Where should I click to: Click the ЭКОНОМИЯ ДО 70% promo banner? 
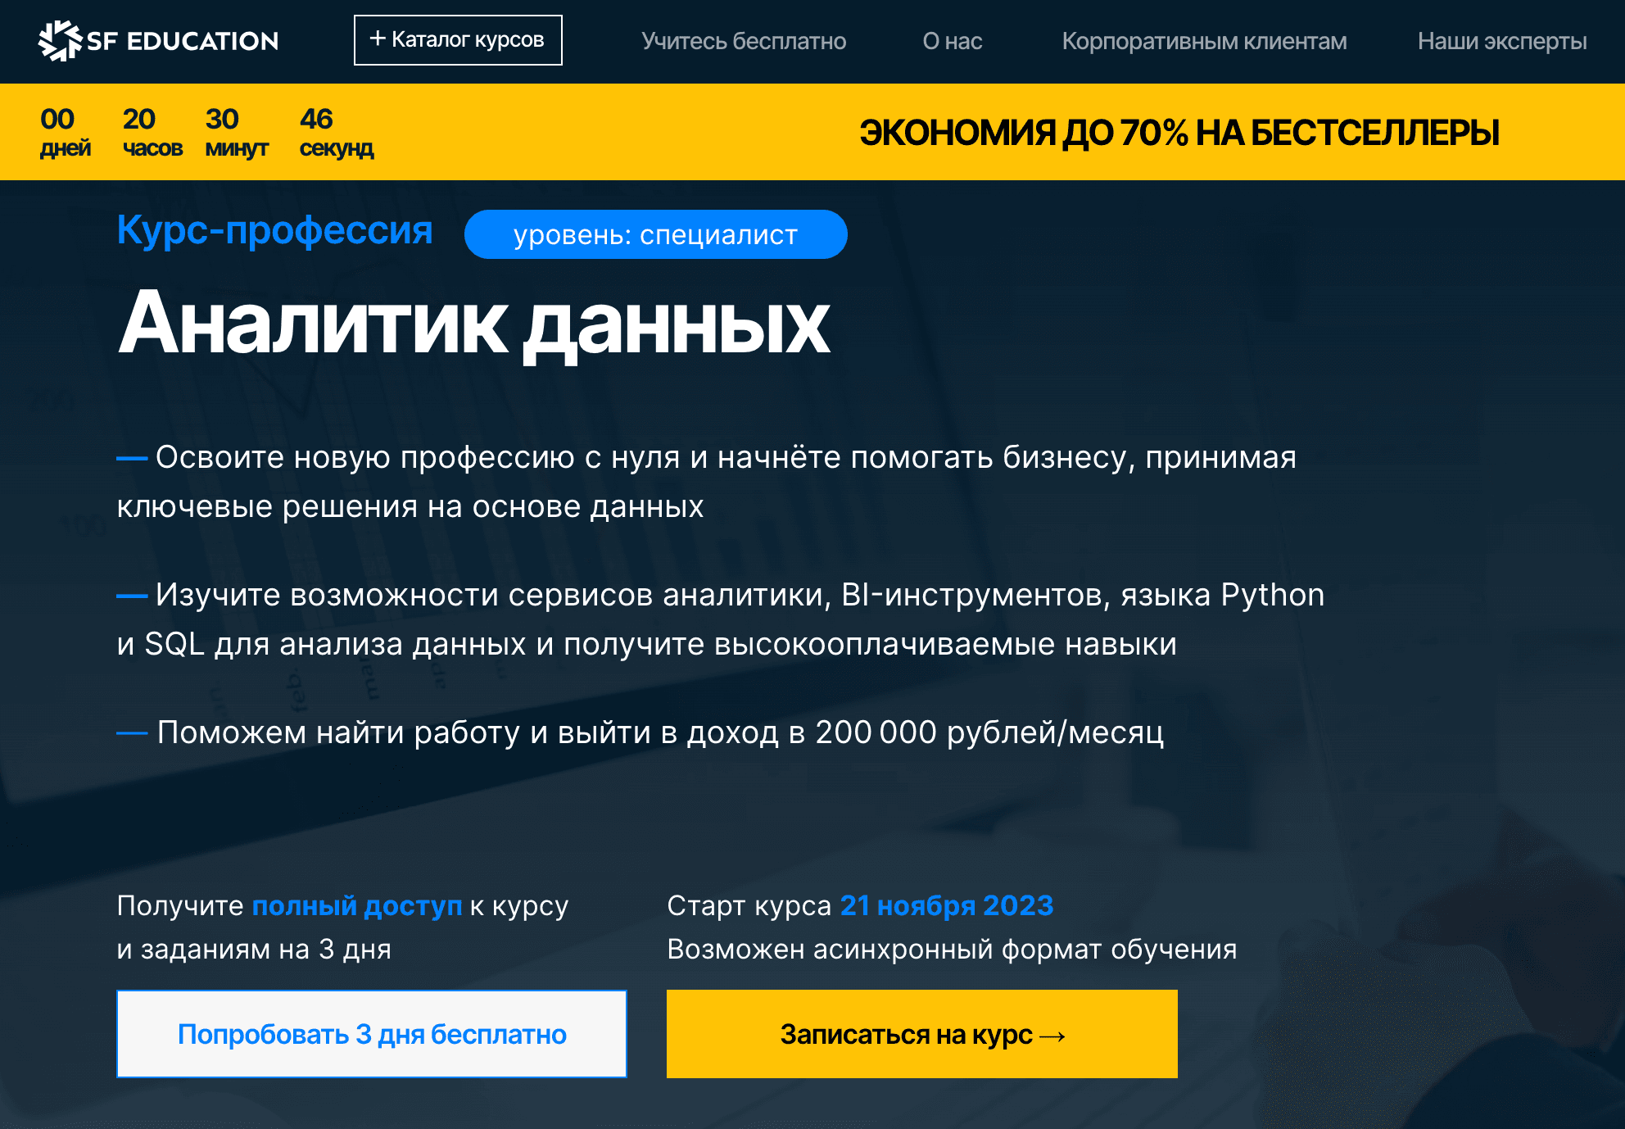1178,131
